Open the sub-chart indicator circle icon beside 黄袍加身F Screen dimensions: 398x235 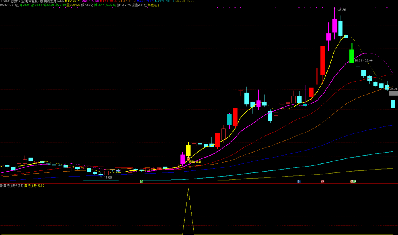[x=2, y=186]
